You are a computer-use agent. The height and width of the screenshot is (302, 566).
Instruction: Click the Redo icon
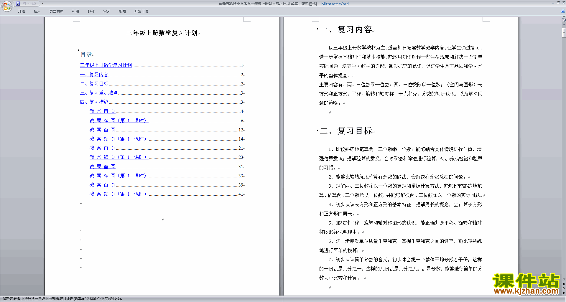(x=34, y=4)
